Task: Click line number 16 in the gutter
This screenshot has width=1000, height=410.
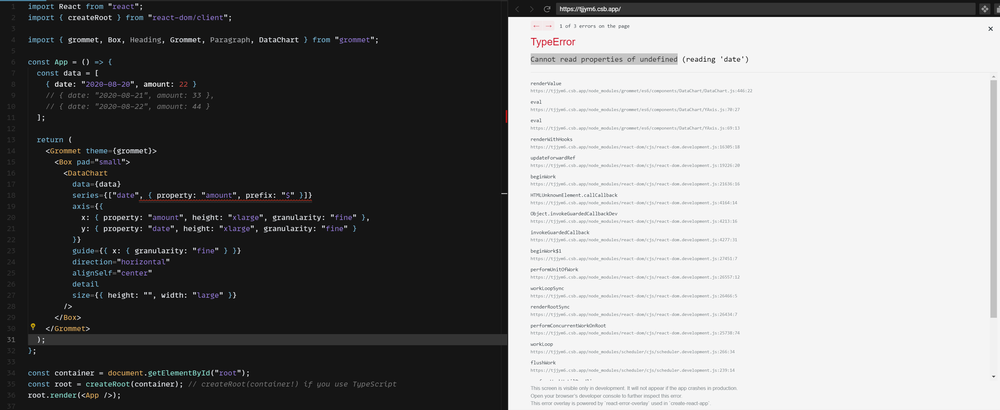Action: point(11,173)
